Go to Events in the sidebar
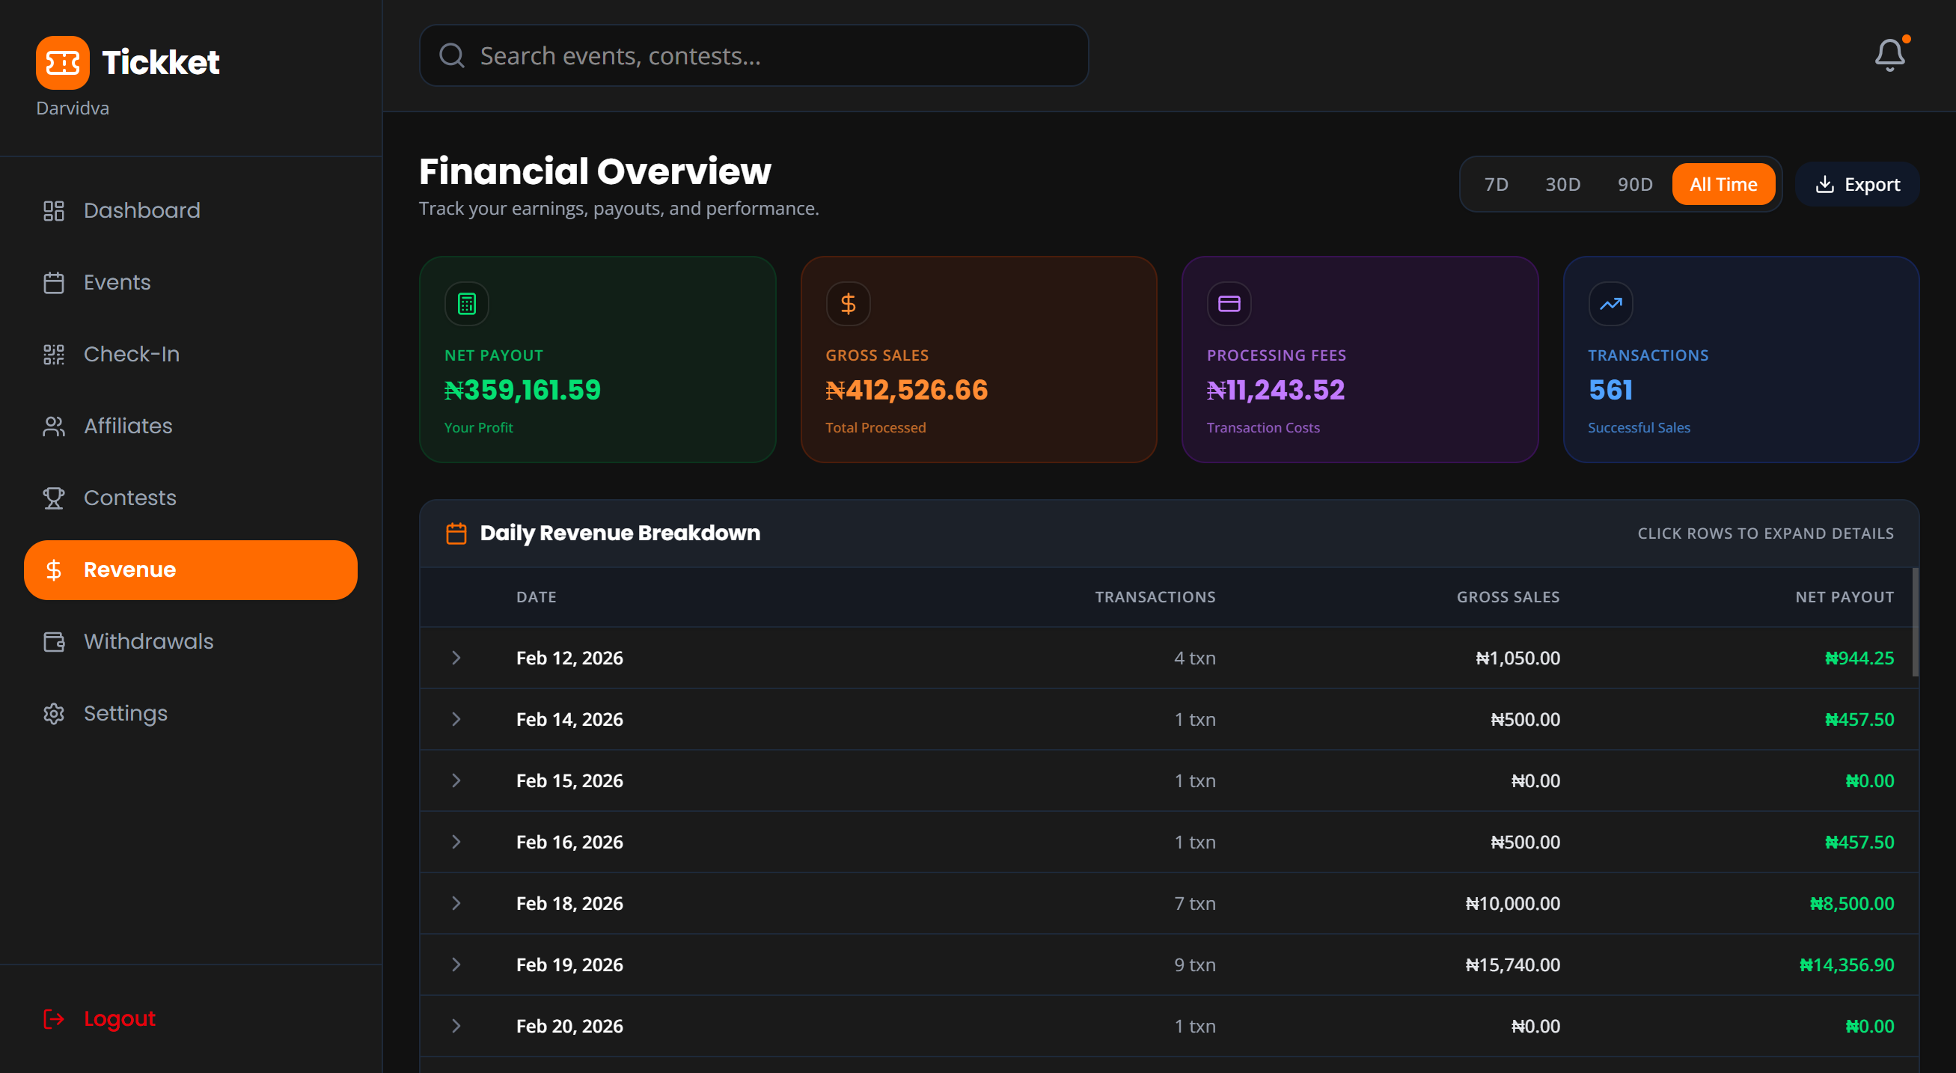The image size is (1956, 1073). point(191,283)
